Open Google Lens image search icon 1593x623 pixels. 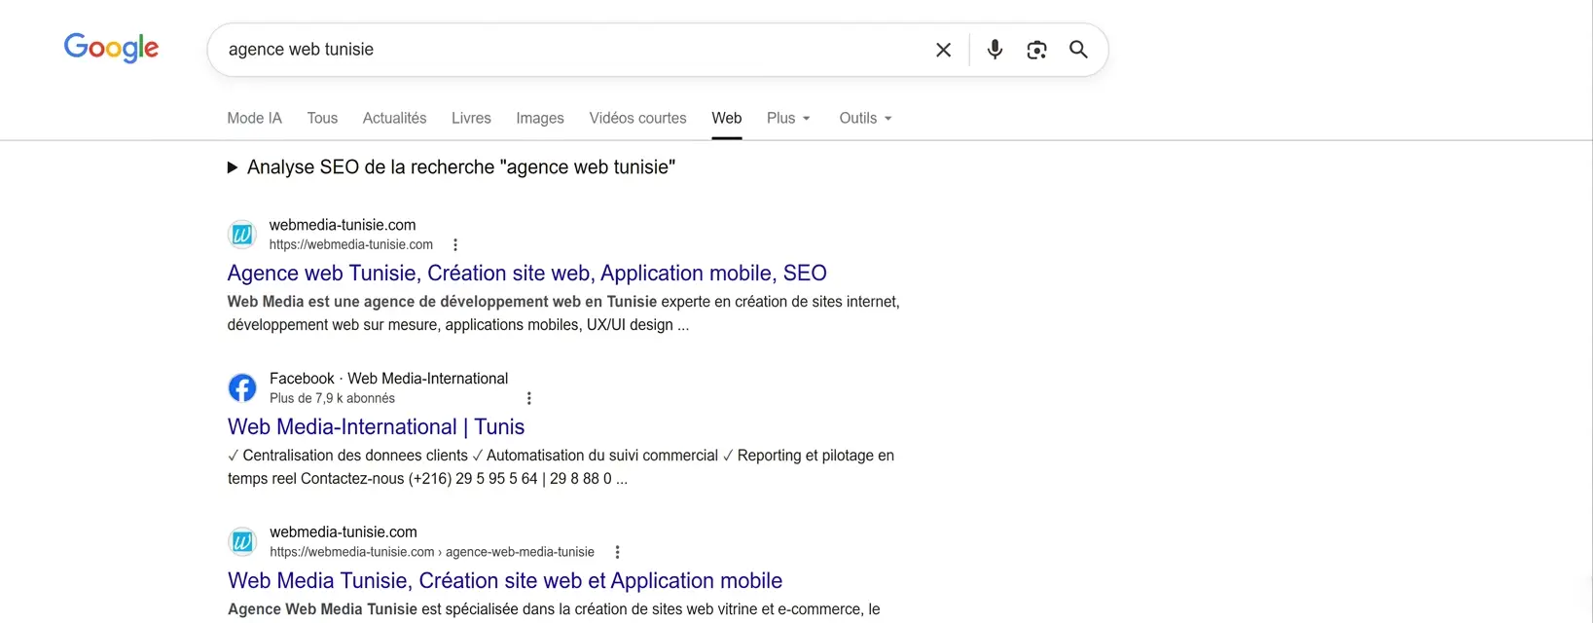pos(1036,50)
